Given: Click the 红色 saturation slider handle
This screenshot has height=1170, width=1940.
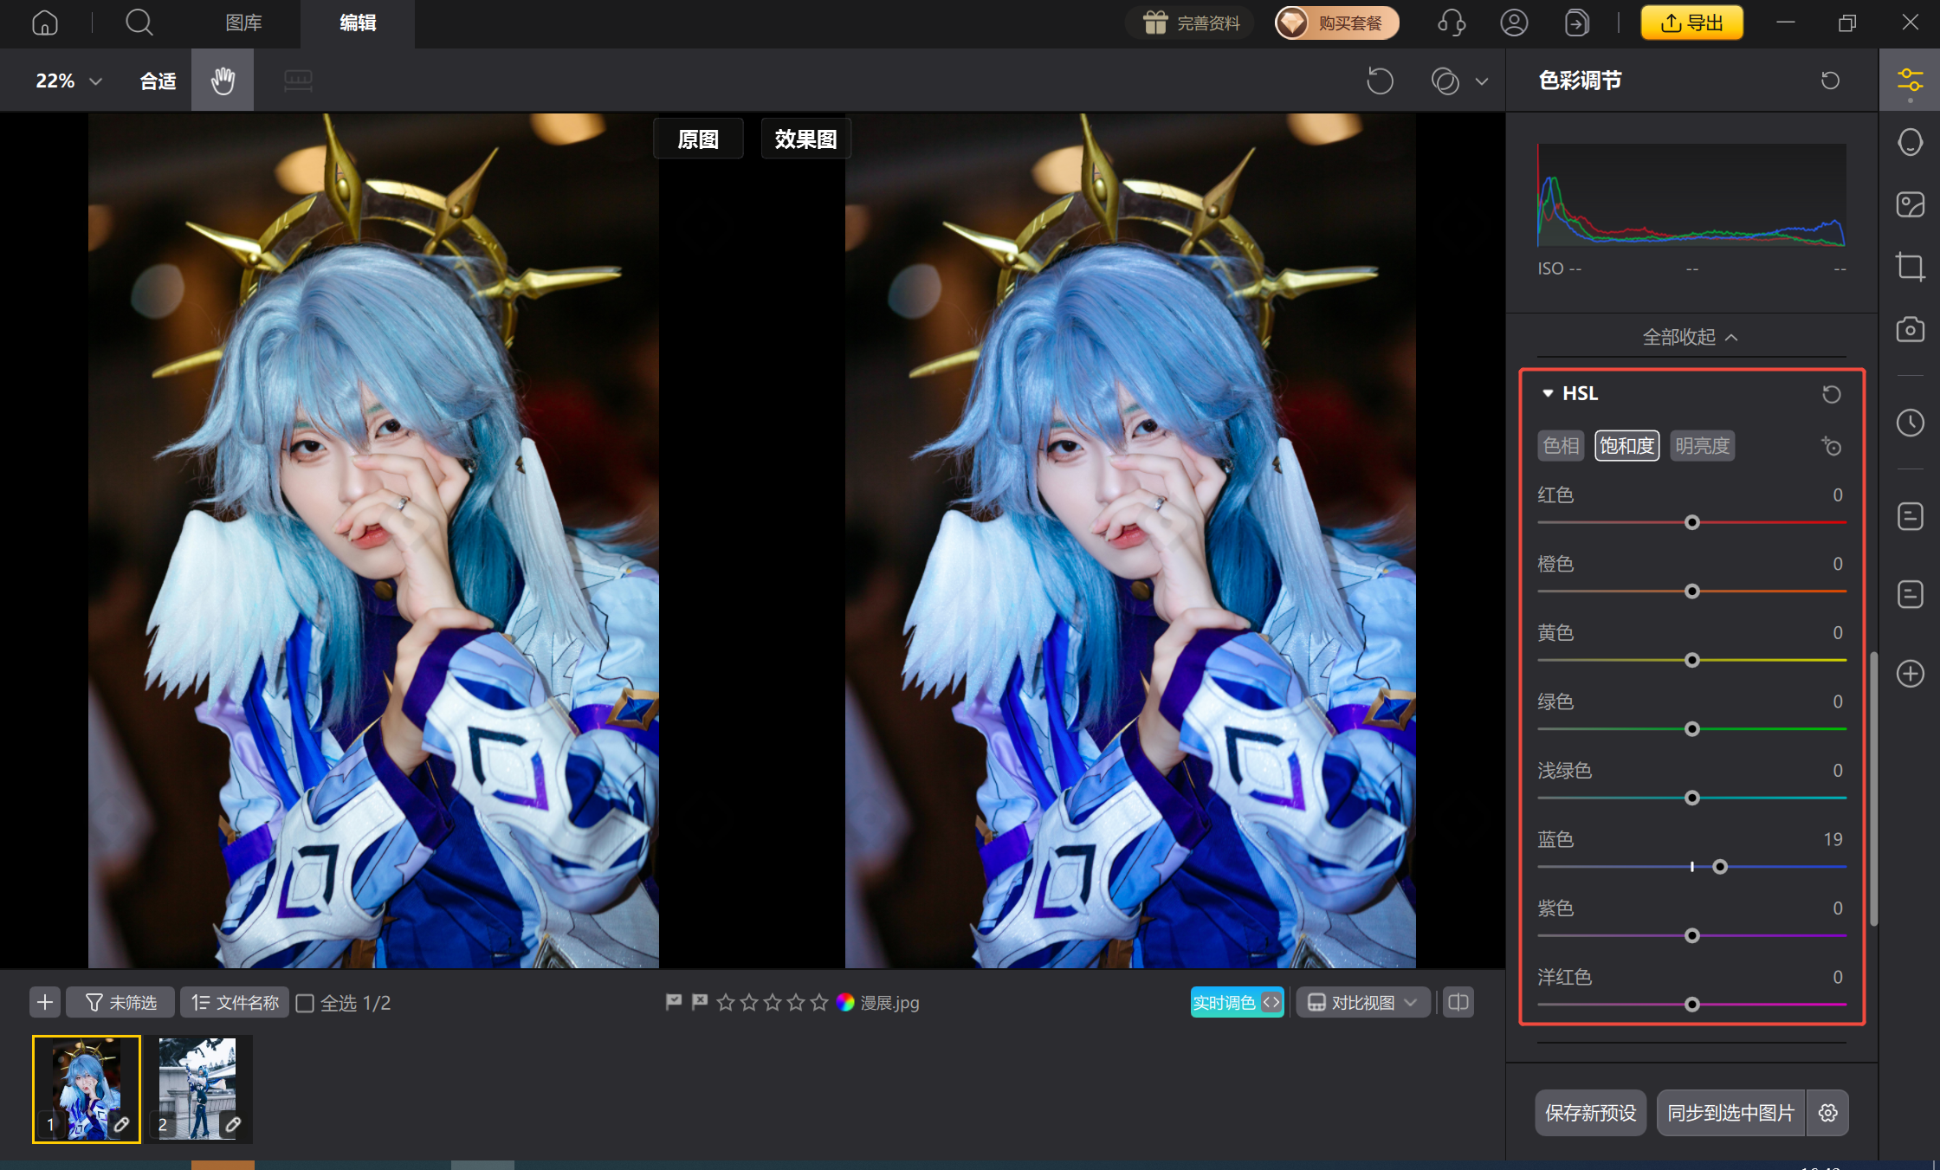Looking at the screenshot, I should pyautogui.click(x=1691, y=523).
